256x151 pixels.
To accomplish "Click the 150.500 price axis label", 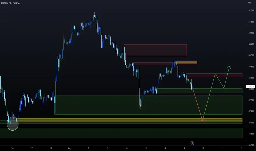I will tap(251, 33).
